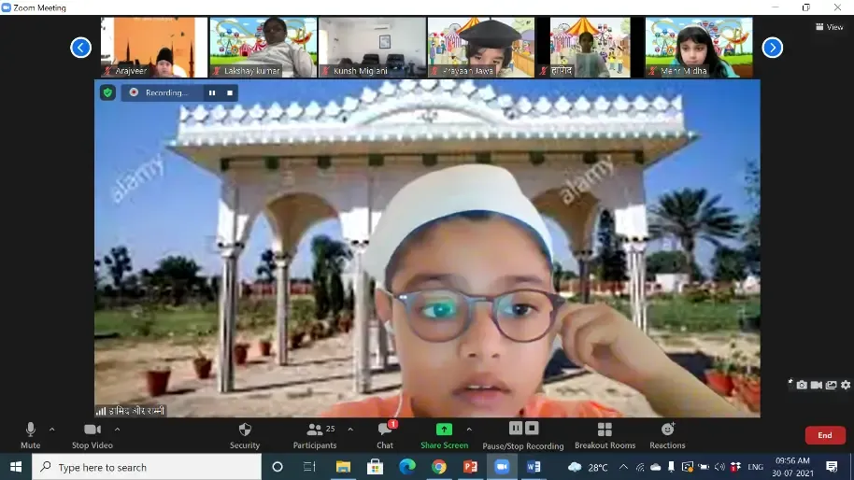This screenshot has height=480, width=854.
Task: Pause the recording from the bottom toolbar
Action: pos(515,429)
